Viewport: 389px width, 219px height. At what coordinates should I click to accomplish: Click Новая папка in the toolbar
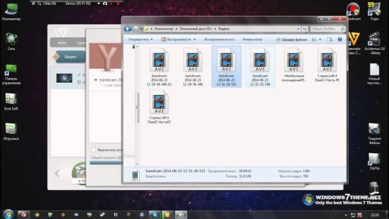[252, 39]
